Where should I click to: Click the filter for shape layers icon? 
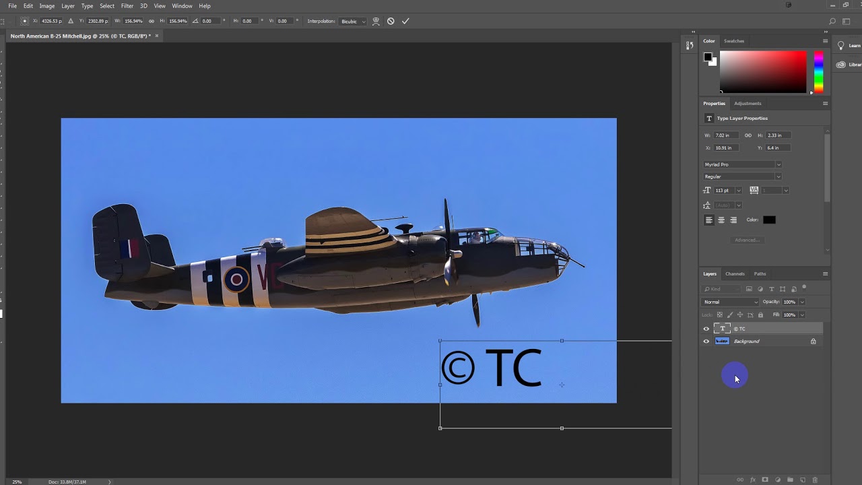[783, 289]
